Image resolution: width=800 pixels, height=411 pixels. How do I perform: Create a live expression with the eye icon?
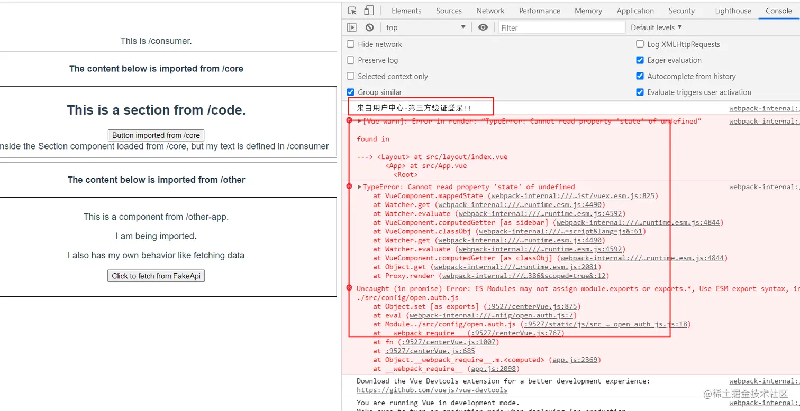(483, 27)
